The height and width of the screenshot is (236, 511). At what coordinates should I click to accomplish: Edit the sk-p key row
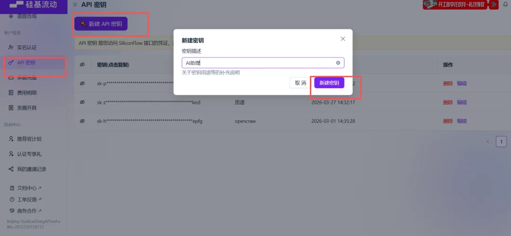(462, 84)
